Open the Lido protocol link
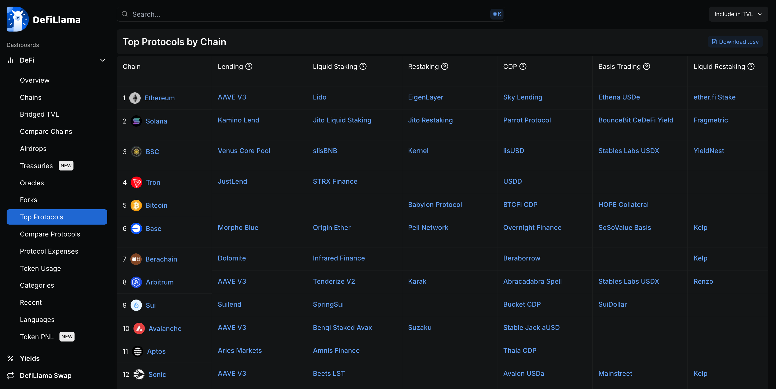The width and height of the screenshot is (776, 389). pos(320,97)
